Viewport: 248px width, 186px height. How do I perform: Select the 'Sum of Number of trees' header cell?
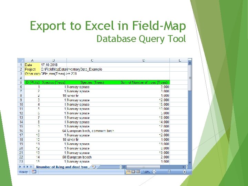(144, 82)
